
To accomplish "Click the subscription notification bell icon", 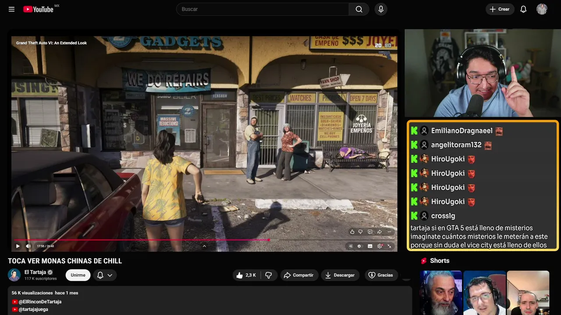I will point(100,275).
